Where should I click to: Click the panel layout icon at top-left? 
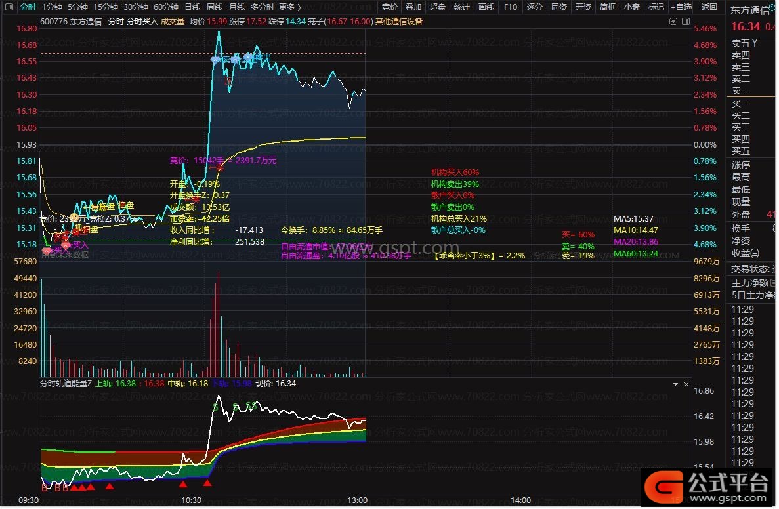point(9,7)
